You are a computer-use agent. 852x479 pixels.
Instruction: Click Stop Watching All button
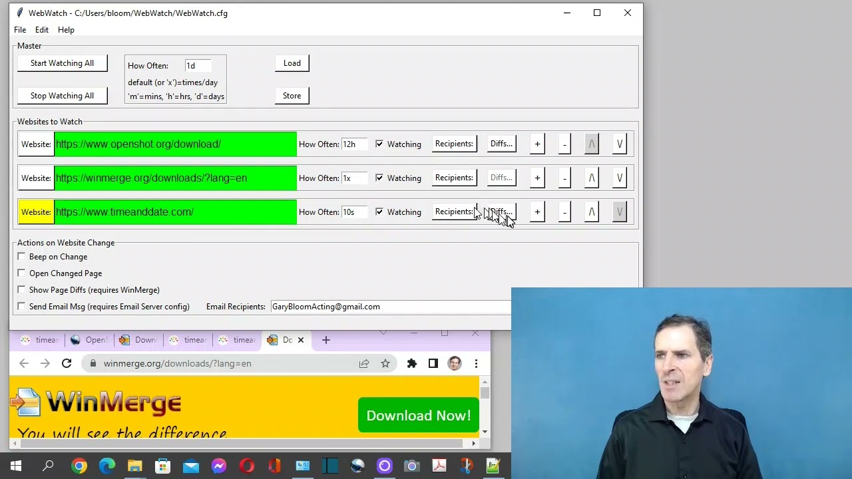[x=62, y=96]
